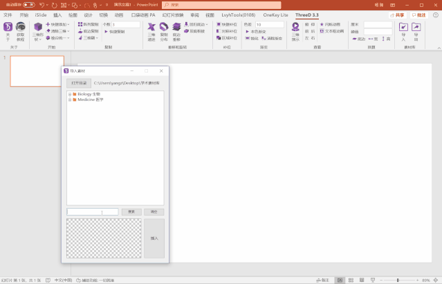Open the third dropdown under quick add
This screenshot has height=284, width=442.
click(57, 38)
